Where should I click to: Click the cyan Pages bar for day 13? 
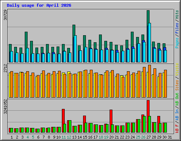[x=75, y=49]
